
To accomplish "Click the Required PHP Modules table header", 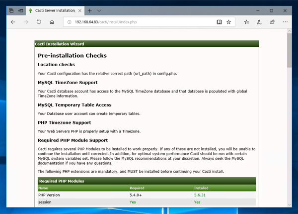I will click(x=147, y=181).
